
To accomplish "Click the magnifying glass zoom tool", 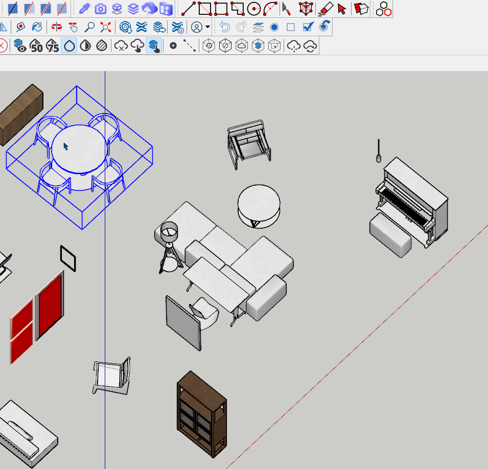I will pyautogui.click(x=89, y=27).
